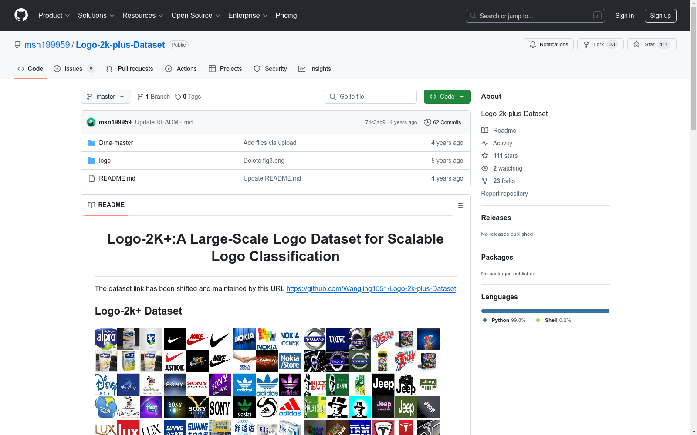The image size is (697, 435).
Task: Click the Activity pulse icon
Action: 485,143
